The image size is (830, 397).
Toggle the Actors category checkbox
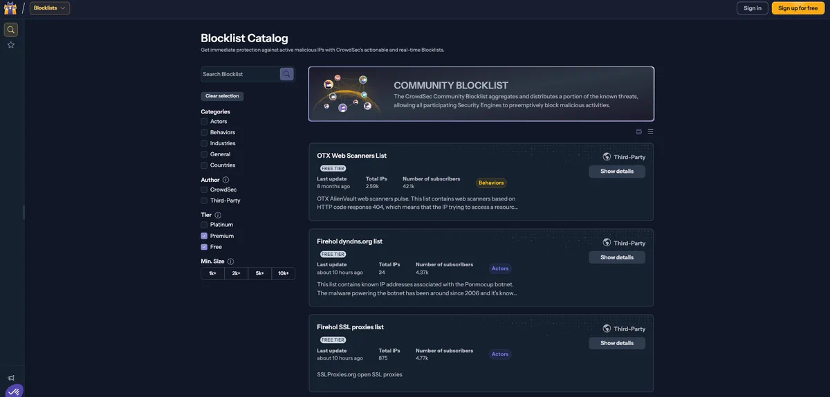pyautogui.click(x=204, y=121)
